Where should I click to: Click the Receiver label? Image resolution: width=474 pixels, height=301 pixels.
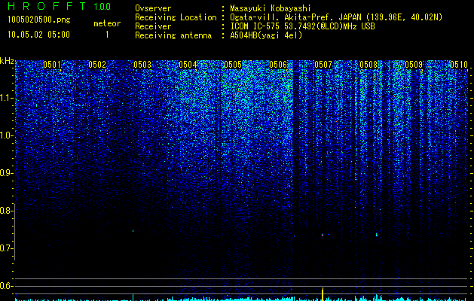click(153, 26)
